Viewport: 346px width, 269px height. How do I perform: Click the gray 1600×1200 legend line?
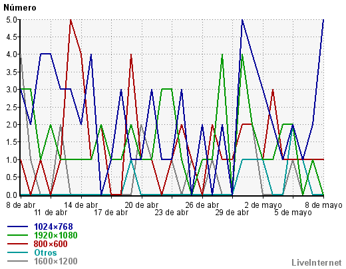pos(17,261)
